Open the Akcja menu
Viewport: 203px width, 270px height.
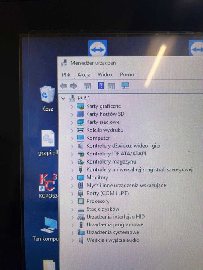(x=84, y=75)
